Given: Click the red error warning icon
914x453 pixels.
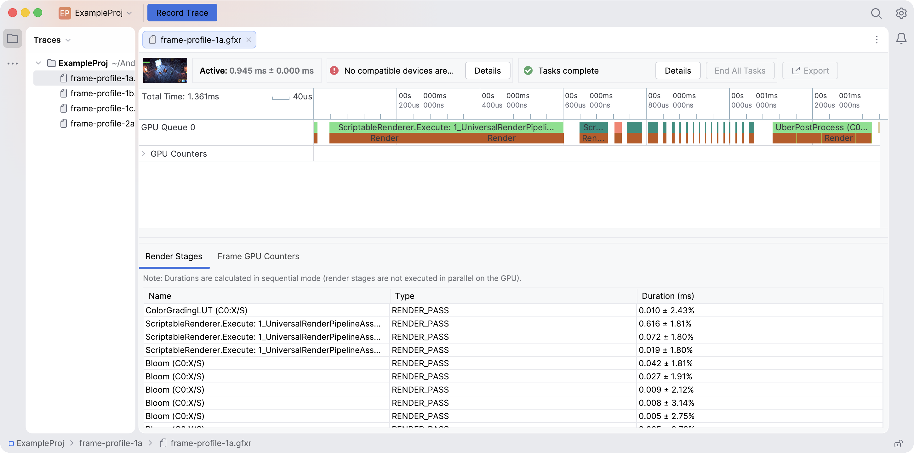Looking at the screenshot, I should [334, 70].
